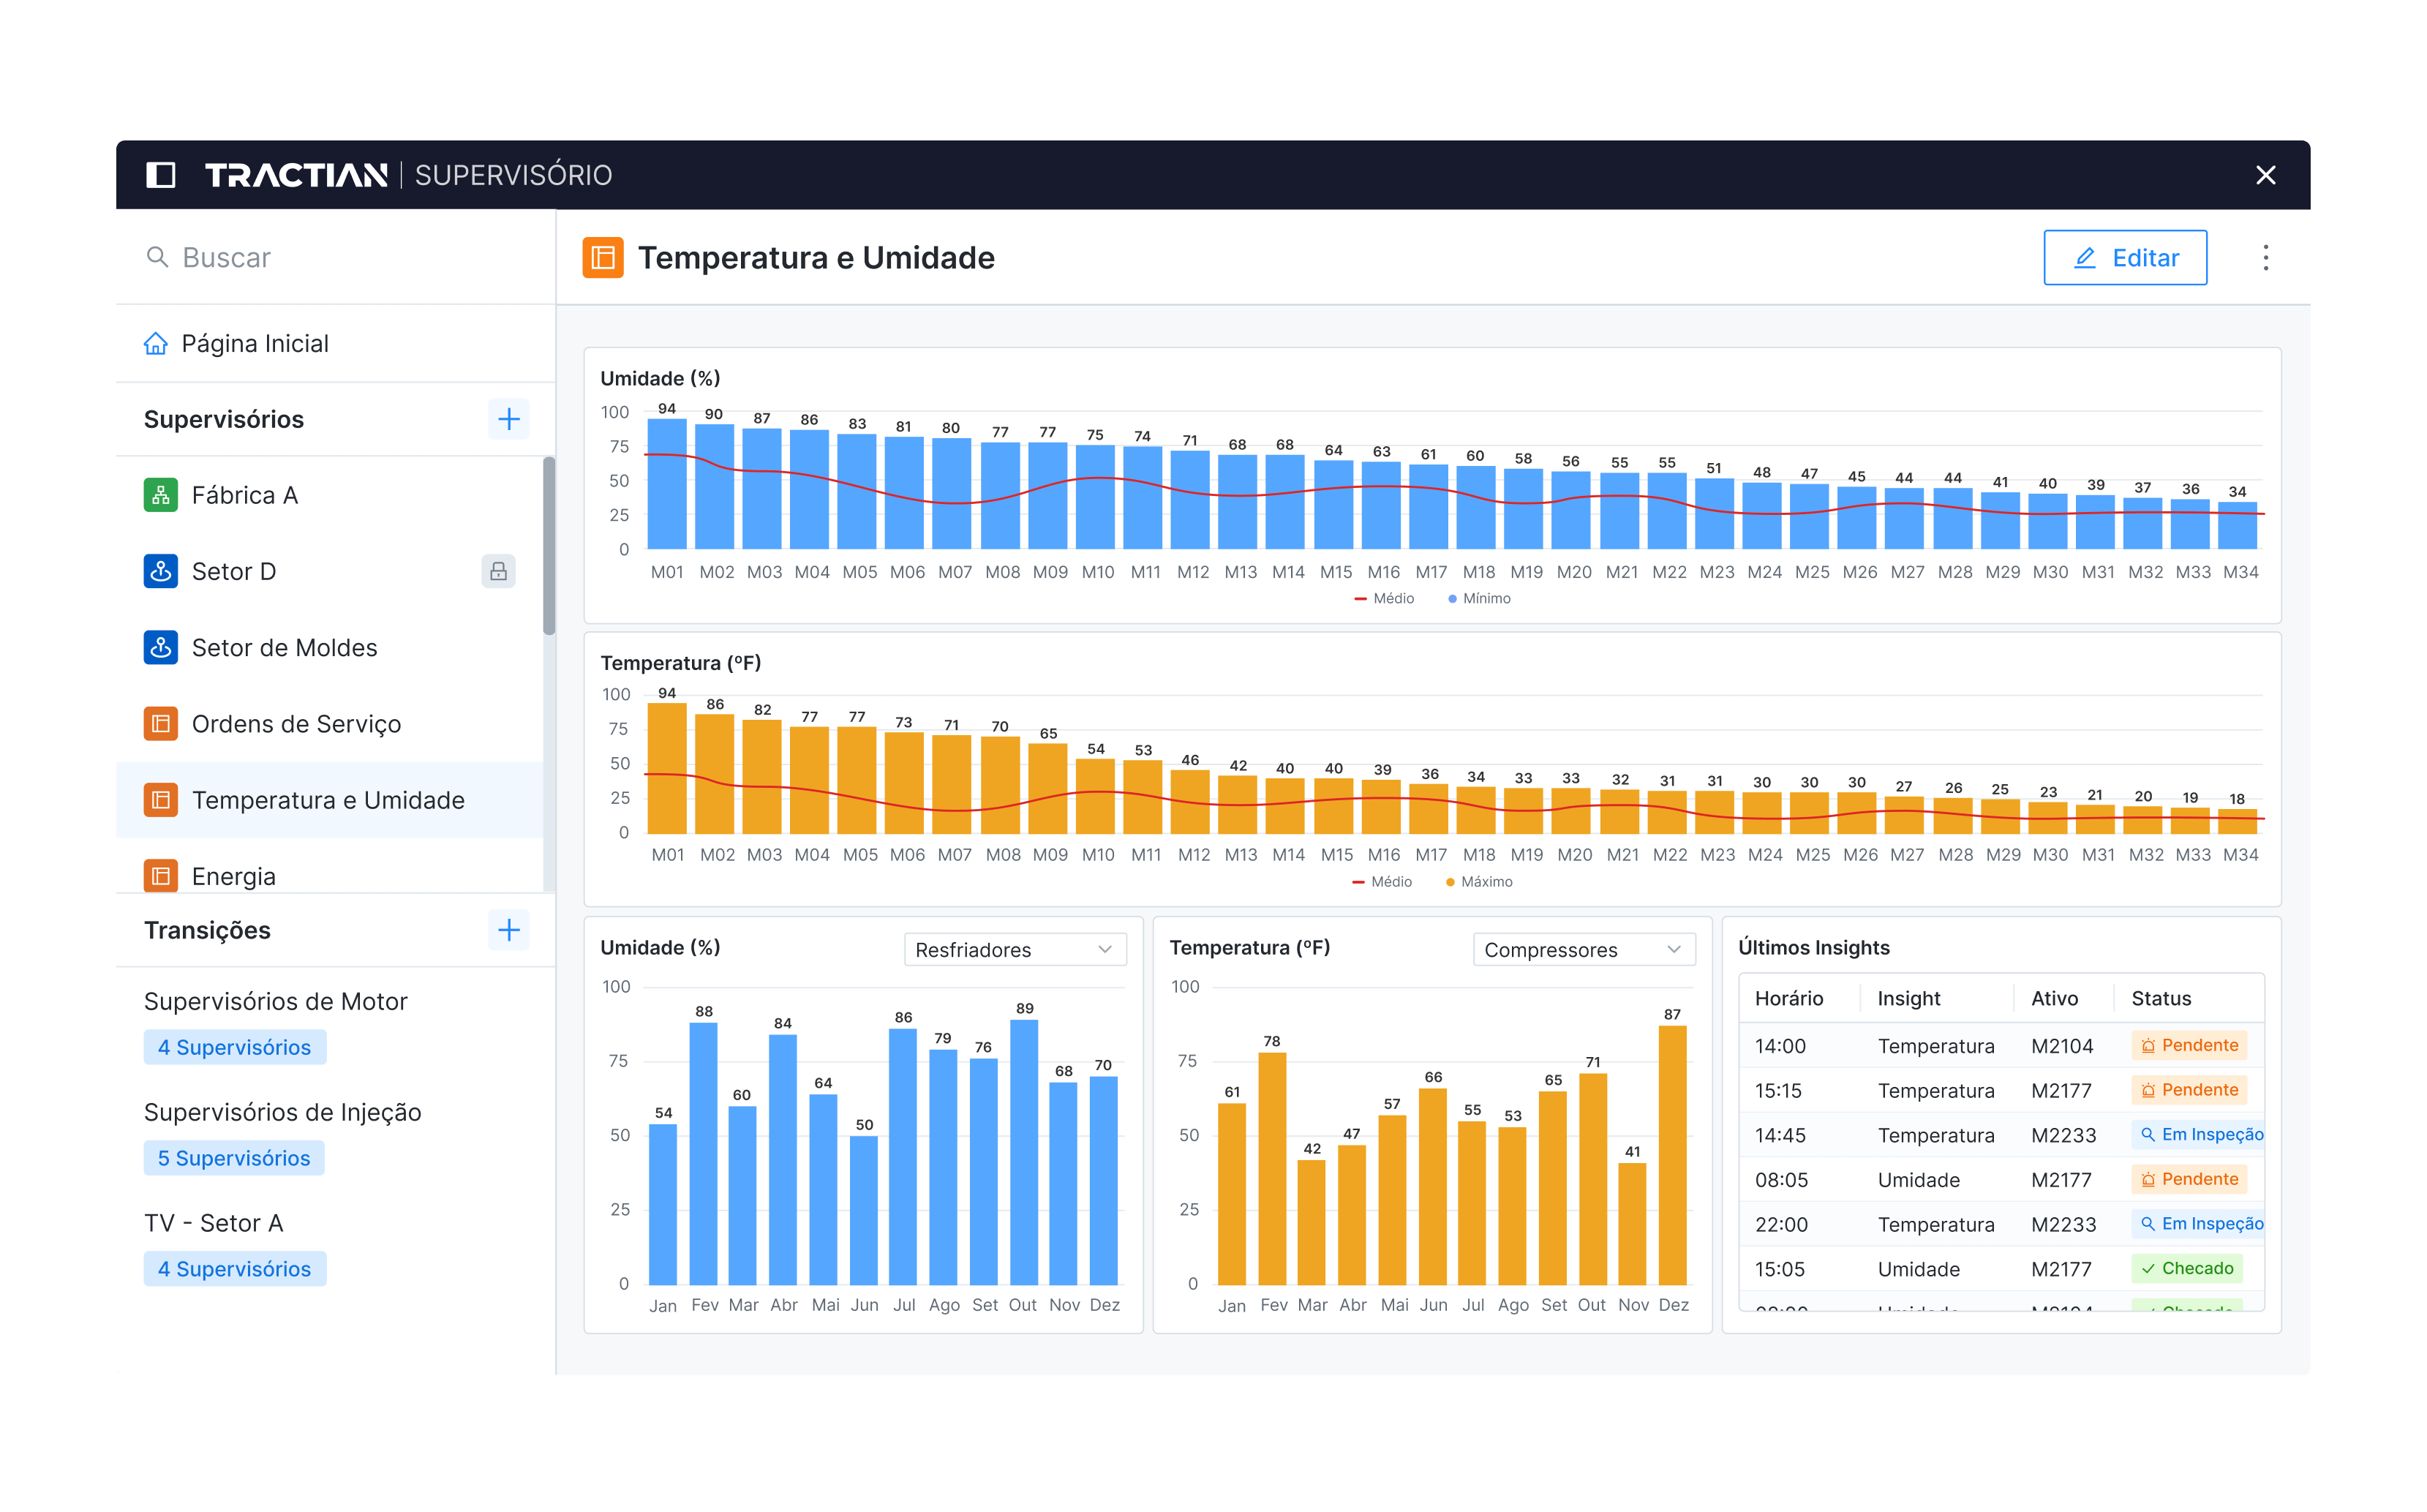Click the Página Inicial home icon
Screen dimensions: 2427x1512
click(156, 344)
